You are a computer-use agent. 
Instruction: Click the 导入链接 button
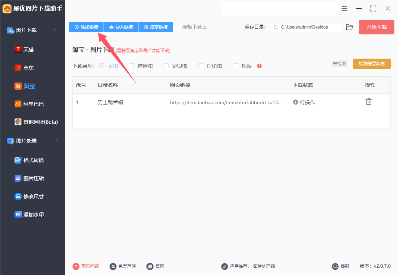(121, 27)
